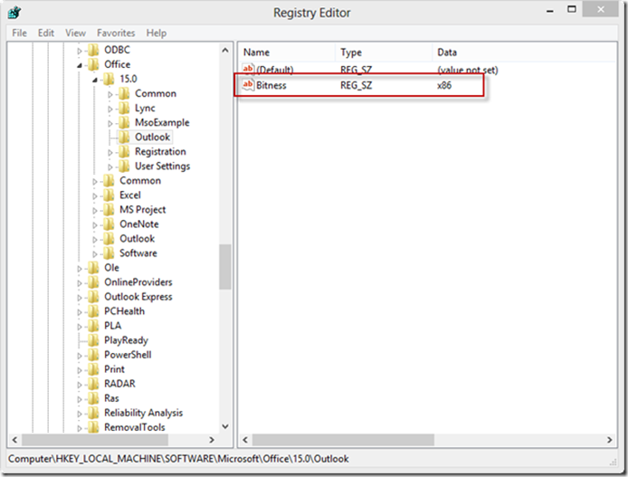Click the Registry Editor app icon in title bar
Screen dimensions: 628x477
coord(14,13)
